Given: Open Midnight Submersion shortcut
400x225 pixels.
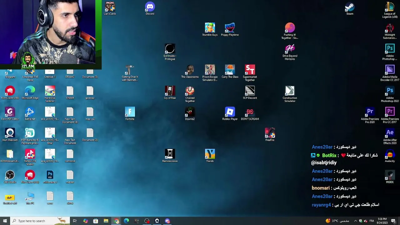Looking at the screenshot, I should coord(390,31).
